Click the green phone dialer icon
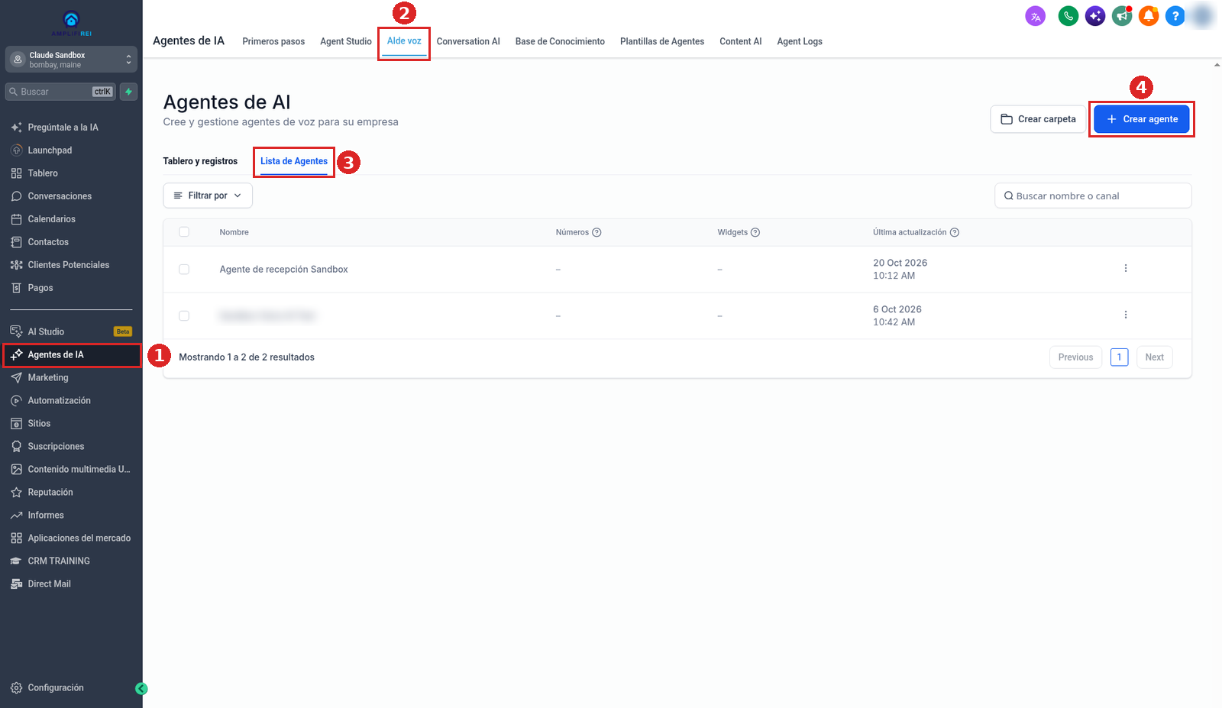 click(1068, 16)
